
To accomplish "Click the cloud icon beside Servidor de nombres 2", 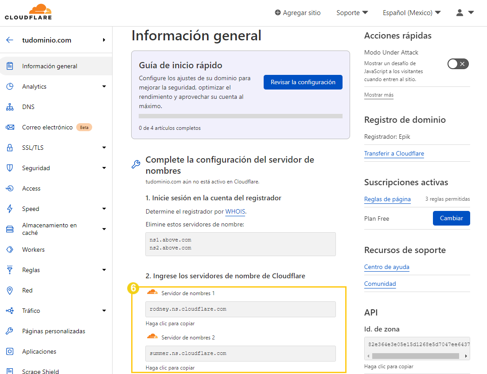I will click(152, 336).
